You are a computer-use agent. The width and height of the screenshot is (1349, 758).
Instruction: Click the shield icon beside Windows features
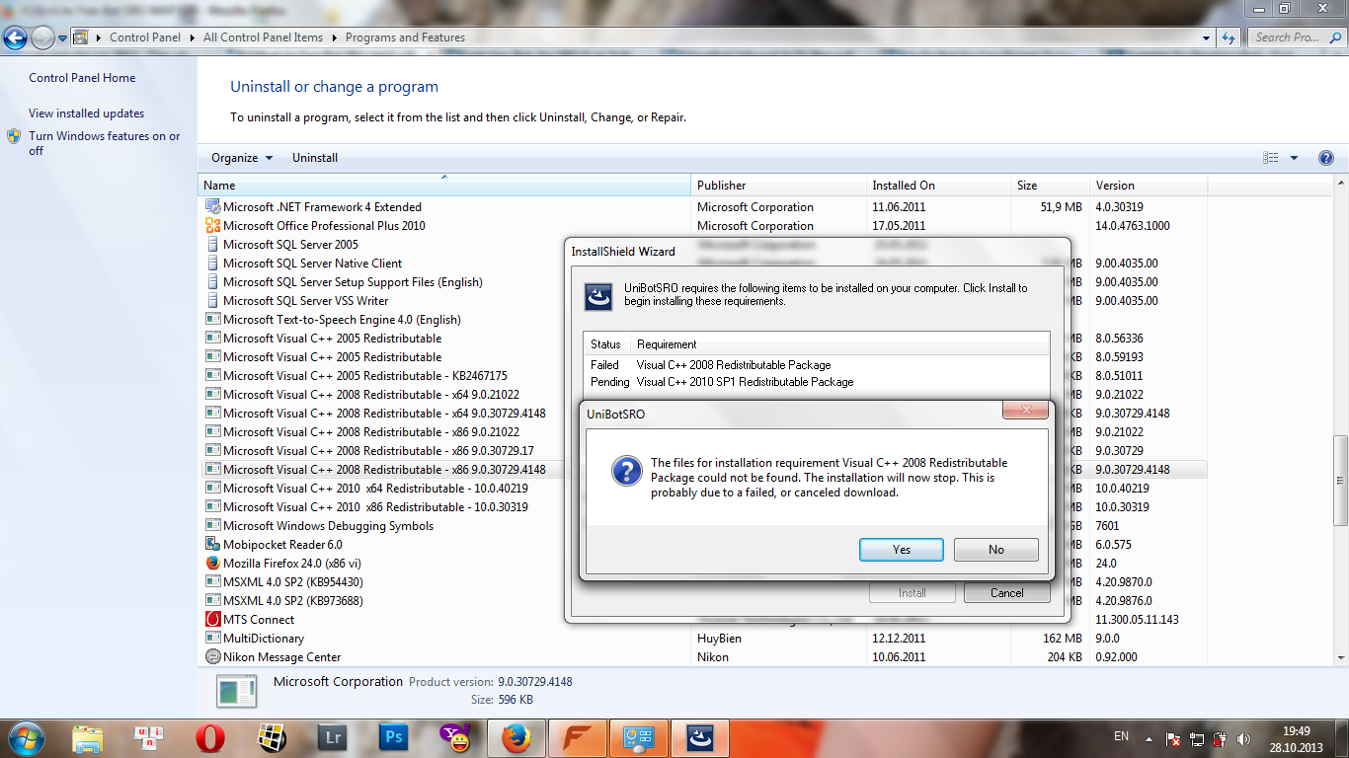click(x=14, y=136)
